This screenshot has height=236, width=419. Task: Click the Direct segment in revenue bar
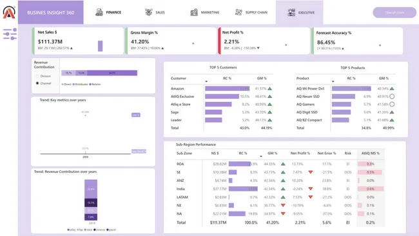[68, 73]
